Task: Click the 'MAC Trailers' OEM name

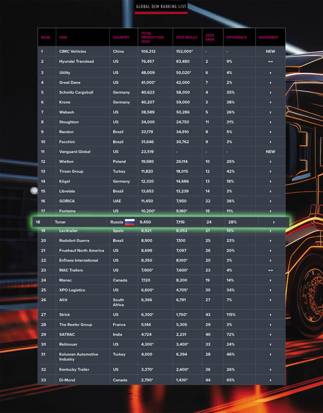Action: pyautogui.click(x=71, y=270)
